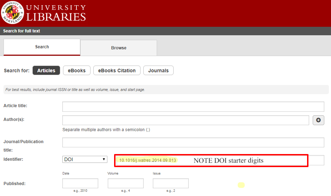Select Articles search type
Viewport: 331px width, 196px height.
[46, 71]
